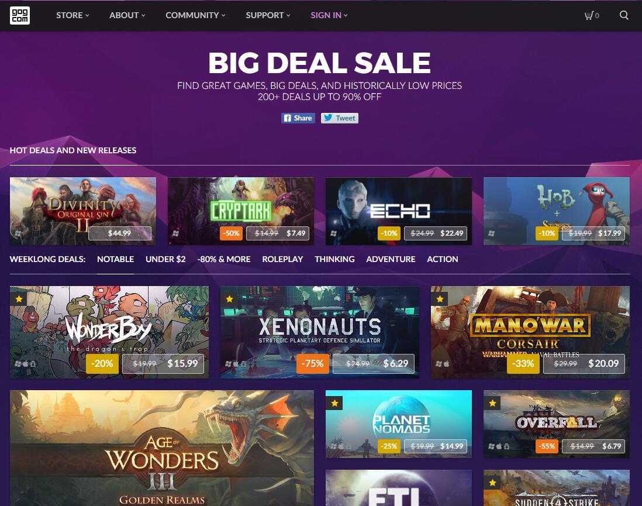Open the SUPPORT menu
Viewport: 642px width, 506px height.
click(268, 15)
